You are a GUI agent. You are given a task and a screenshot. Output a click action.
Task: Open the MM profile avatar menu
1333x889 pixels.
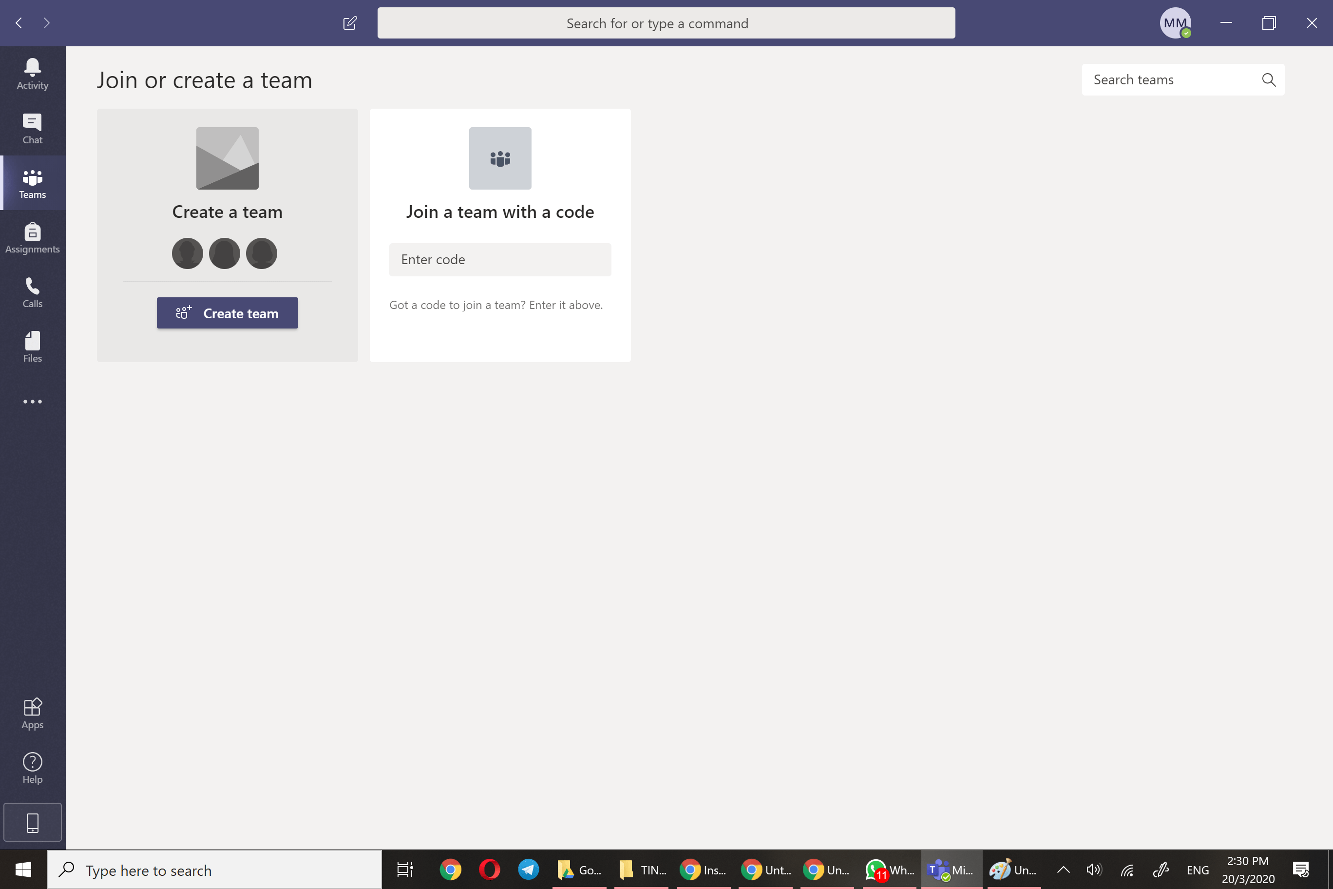(1175, 23)
